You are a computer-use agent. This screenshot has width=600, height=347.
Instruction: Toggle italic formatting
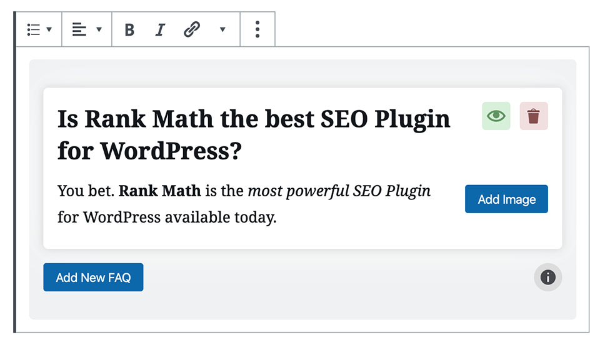click(161, 29)
